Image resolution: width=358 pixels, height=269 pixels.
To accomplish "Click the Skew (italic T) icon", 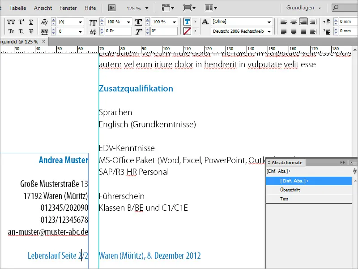I will click(138, 31).
